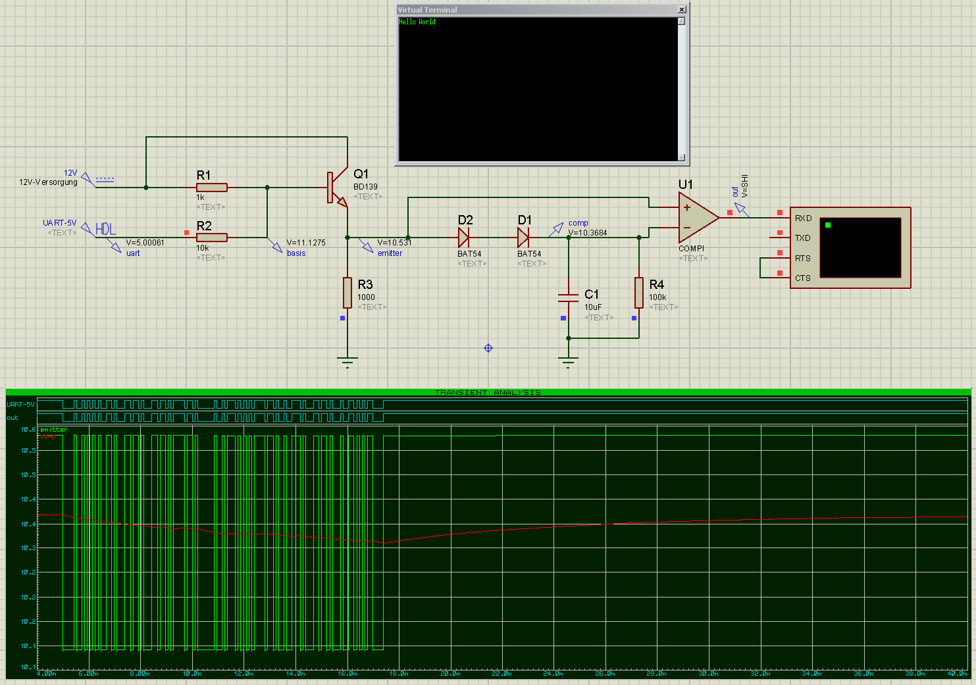This screenshot has height=685, width=976.
Task: Click the emitter voltage probe arrow
Action: pos(367,246)
